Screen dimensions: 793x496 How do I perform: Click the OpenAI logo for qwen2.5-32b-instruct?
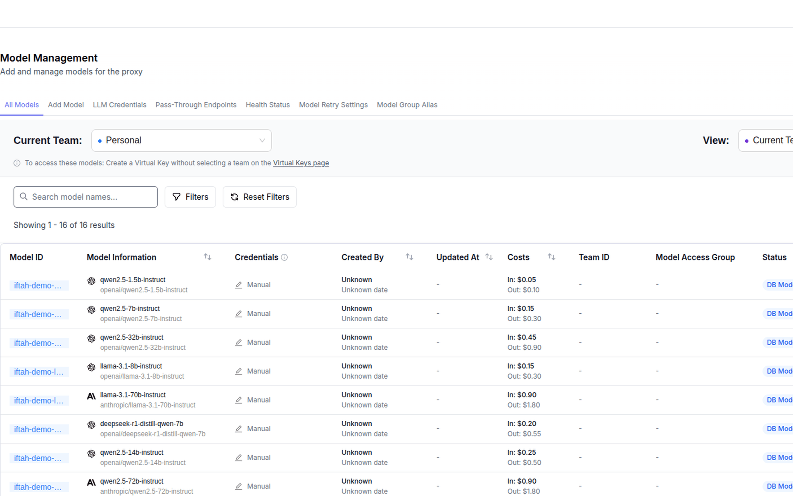(91, 339)
